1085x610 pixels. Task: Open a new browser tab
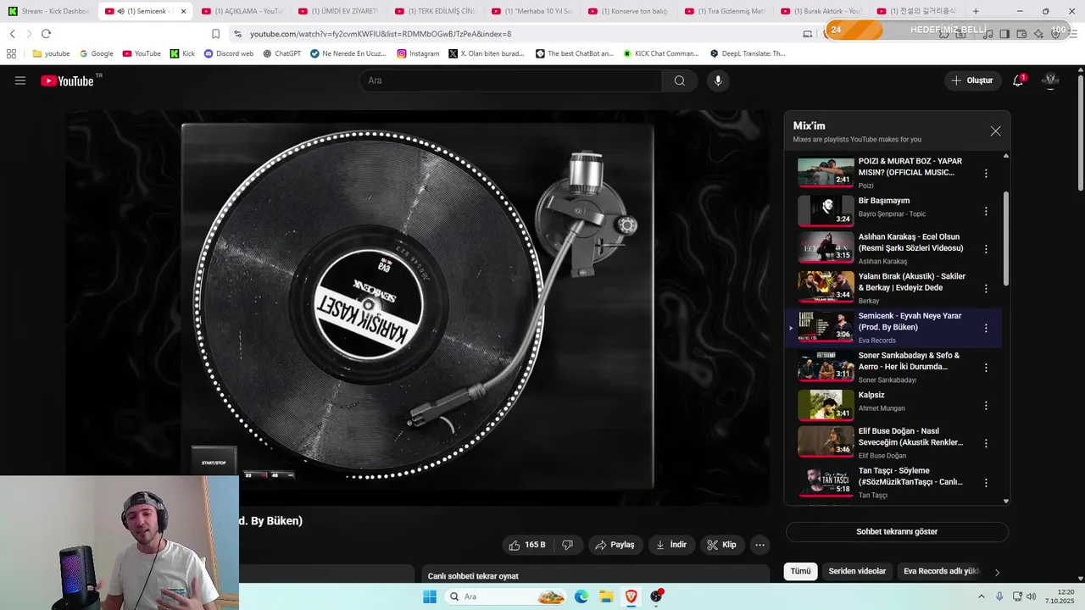976,11
